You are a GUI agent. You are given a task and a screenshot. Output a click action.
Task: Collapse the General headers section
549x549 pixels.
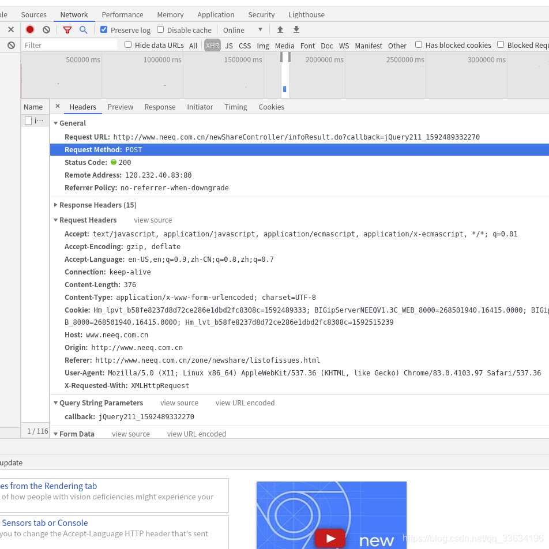55,123
